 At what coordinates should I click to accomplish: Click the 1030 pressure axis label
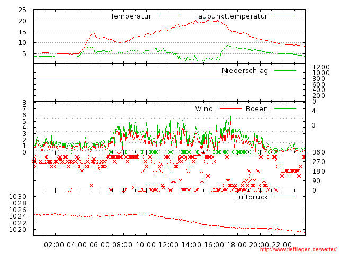(17, 197)
